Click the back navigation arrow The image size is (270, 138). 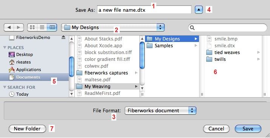9,27
